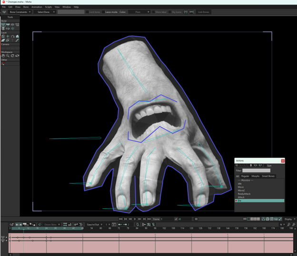
Task: Select the Follow Path layer tool
Action: coord(12,36)
